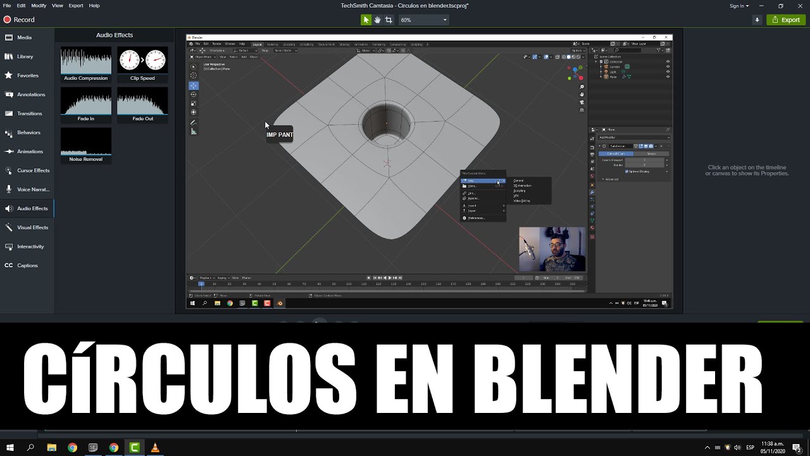Hide the Plane object with its eye icon
The height and width of the screenshot is (456, 810).
tap(668, 77)
